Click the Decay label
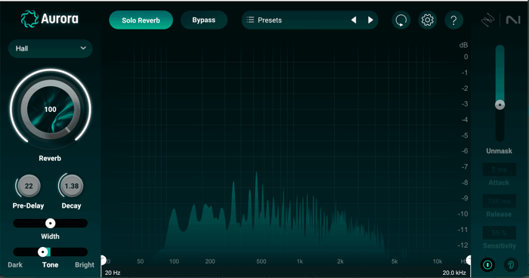529x278 pixels. click(71, 205)
